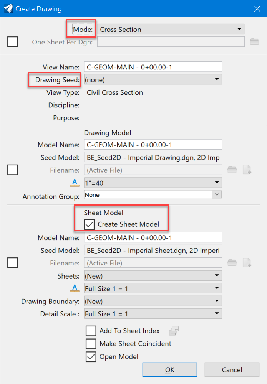Viewport: 267px width, 384px height.
Task: Click the 'Drawing Model' section heading
Action: [108, 133]
